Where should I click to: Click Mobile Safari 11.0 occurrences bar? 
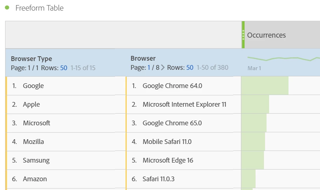point(253,141)
